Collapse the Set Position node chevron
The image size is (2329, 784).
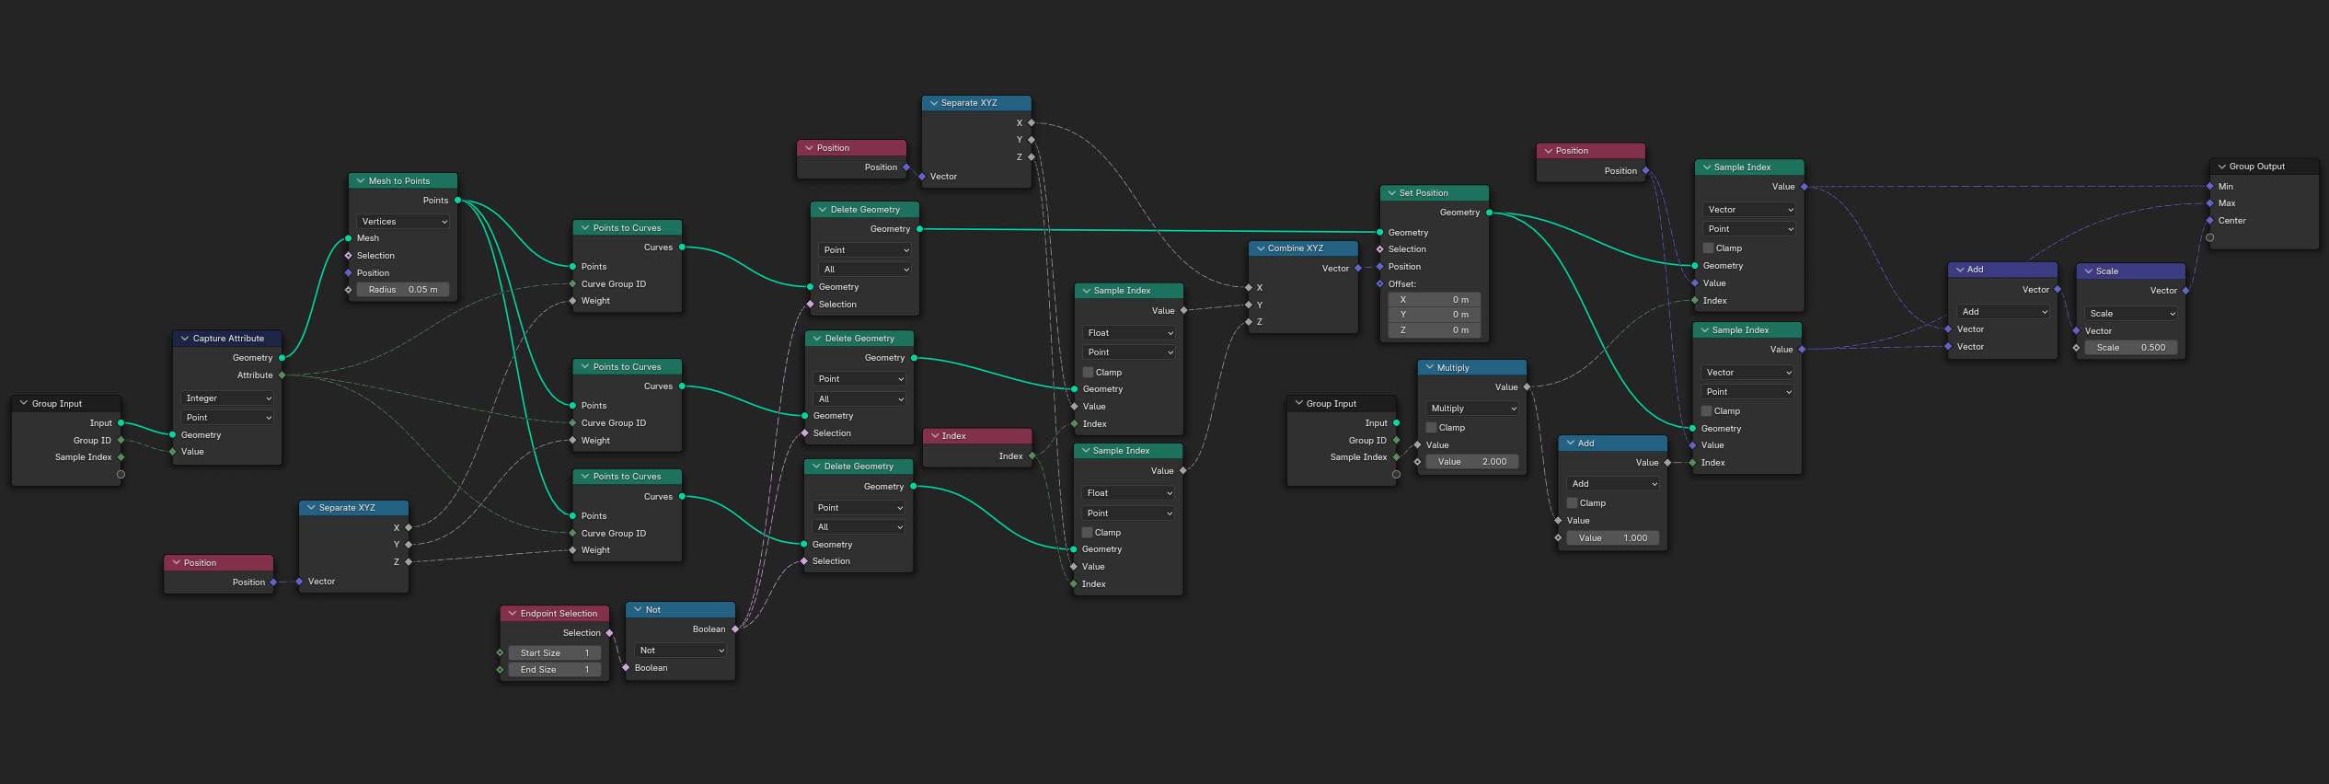[1391, 193]
